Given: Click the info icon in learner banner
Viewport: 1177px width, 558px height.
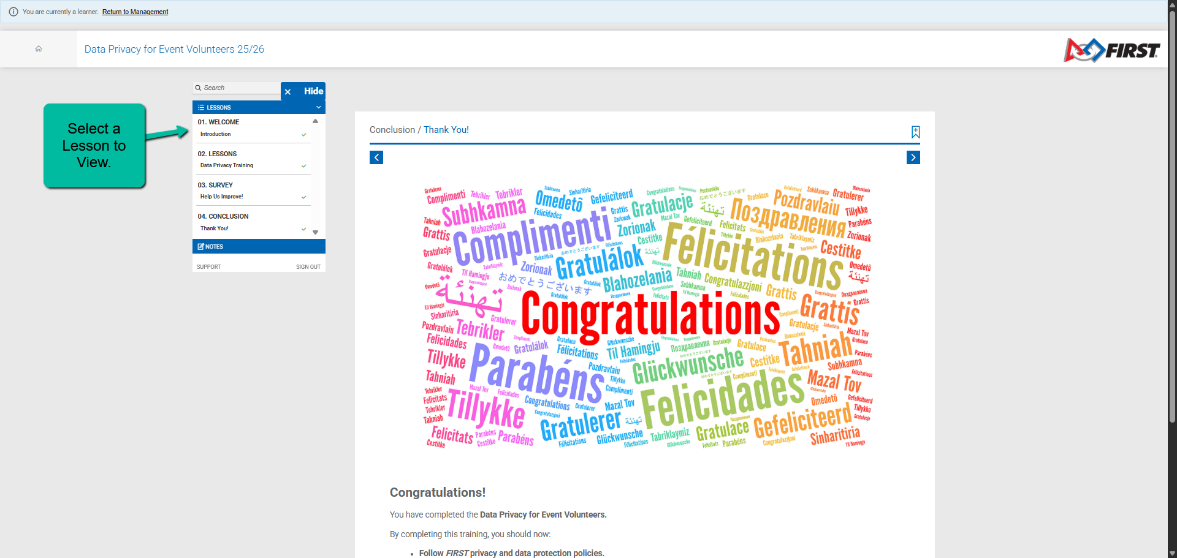Looking at the screenshot, I should (x=13, y=12).
